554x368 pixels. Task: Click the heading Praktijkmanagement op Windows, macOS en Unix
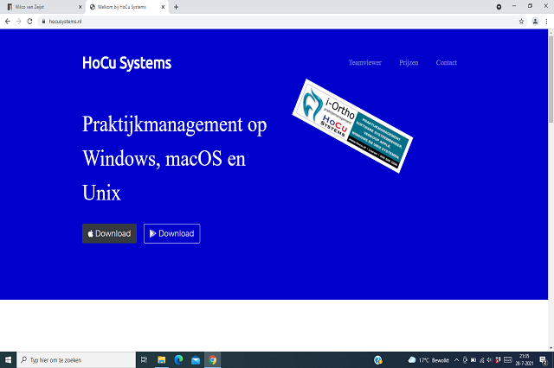[x=175, y=158]
